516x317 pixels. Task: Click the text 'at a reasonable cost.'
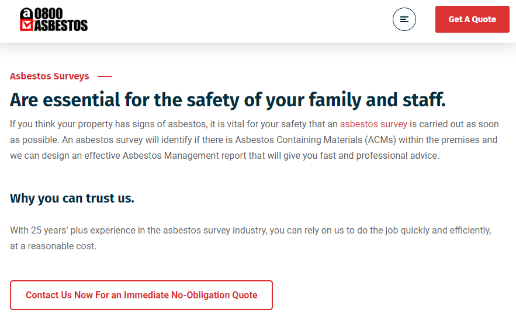[53, 246]
